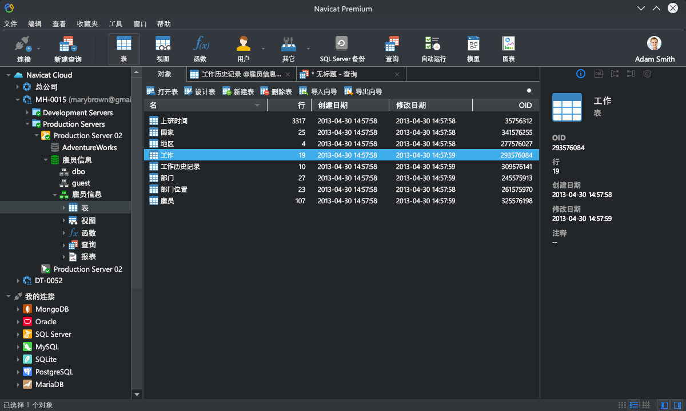Image resolution: width=686 pixels, height=411 pixels.
Task: Launch the 导入向导 import wizard
Action: (x=318, y=91)
